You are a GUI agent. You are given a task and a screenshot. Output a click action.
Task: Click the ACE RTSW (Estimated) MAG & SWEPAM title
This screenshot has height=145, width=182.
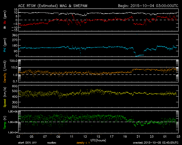tap(53, 6)
